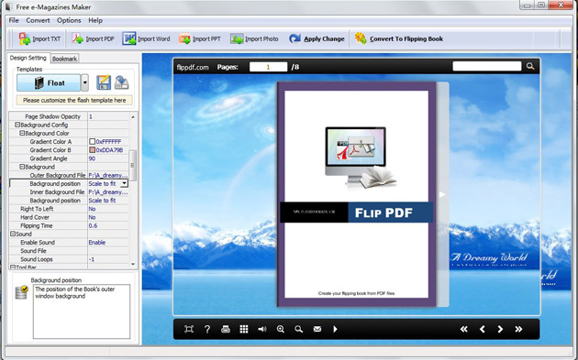Select the Gradient Angle value 90
The width and height of the screenshot is (578, 360).
tap(92, 158)
